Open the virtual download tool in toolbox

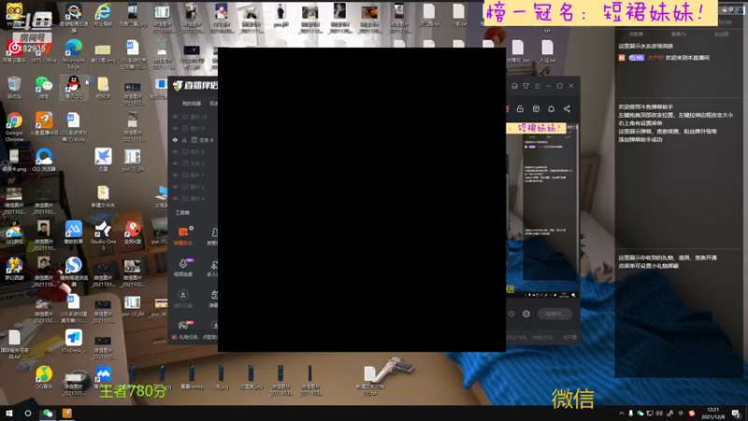[182, 298]
